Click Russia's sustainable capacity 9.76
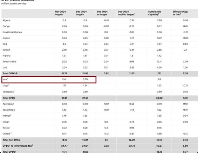This screenshot has height=153, width=198. coord(159,128)
